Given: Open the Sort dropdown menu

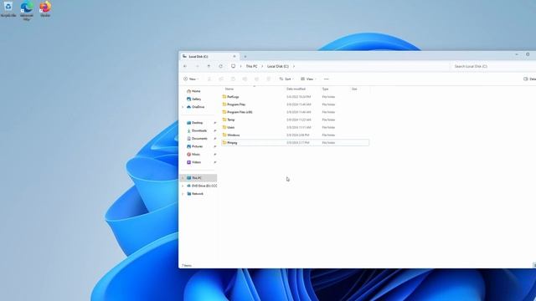Looking at the screenshot, I should (x=286, y=79).
